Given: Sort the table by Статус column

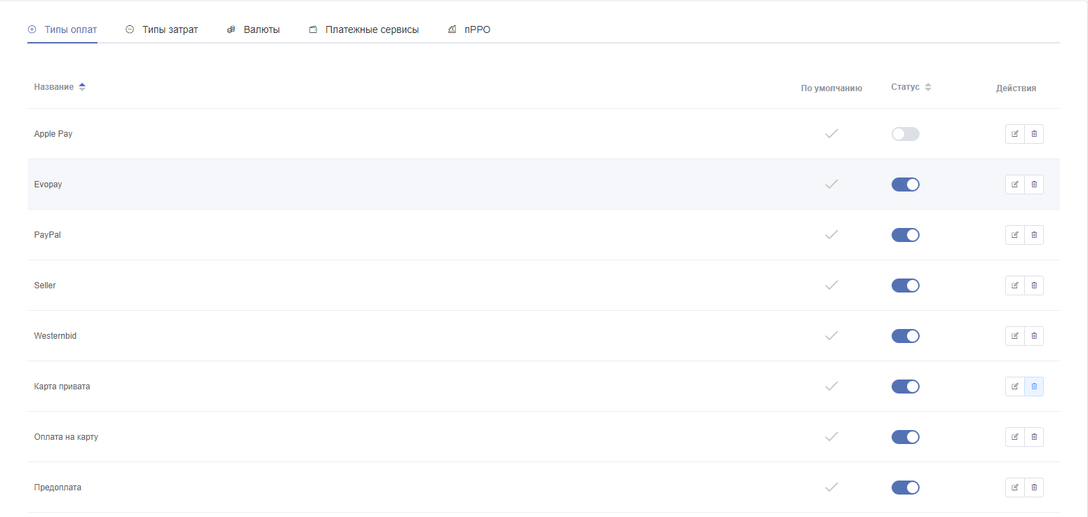Looking at the screenshot, I should (x=911, y=87).
